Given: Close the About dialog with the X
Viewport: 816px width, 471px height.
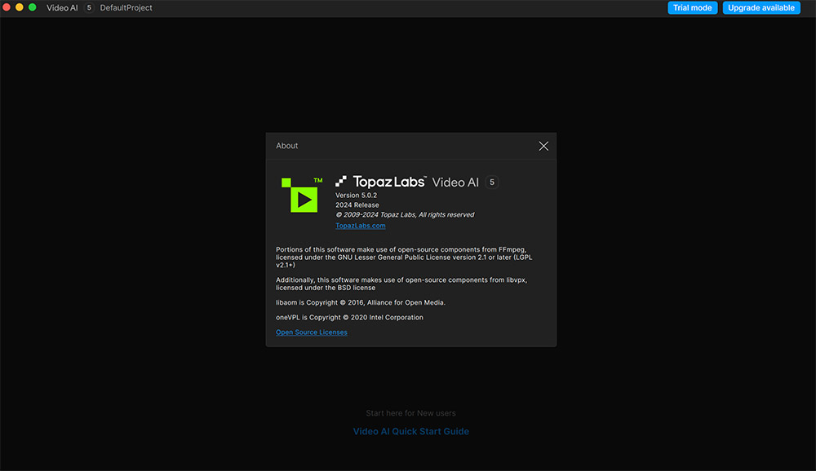Looking at the screenshot, I should point(543,146).
